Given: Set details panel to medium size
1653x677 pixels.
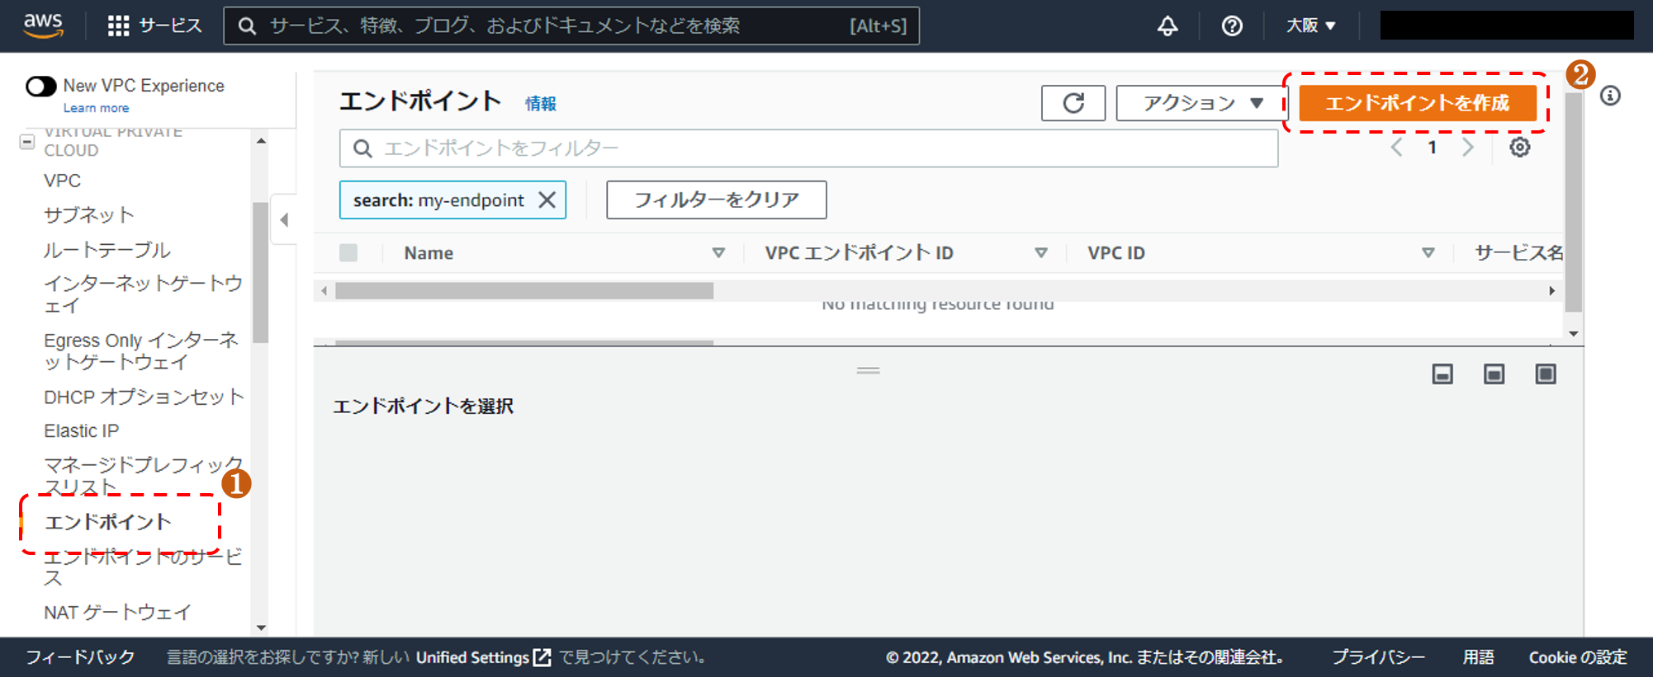Looking at the screenshot, I should [1493, 374].
